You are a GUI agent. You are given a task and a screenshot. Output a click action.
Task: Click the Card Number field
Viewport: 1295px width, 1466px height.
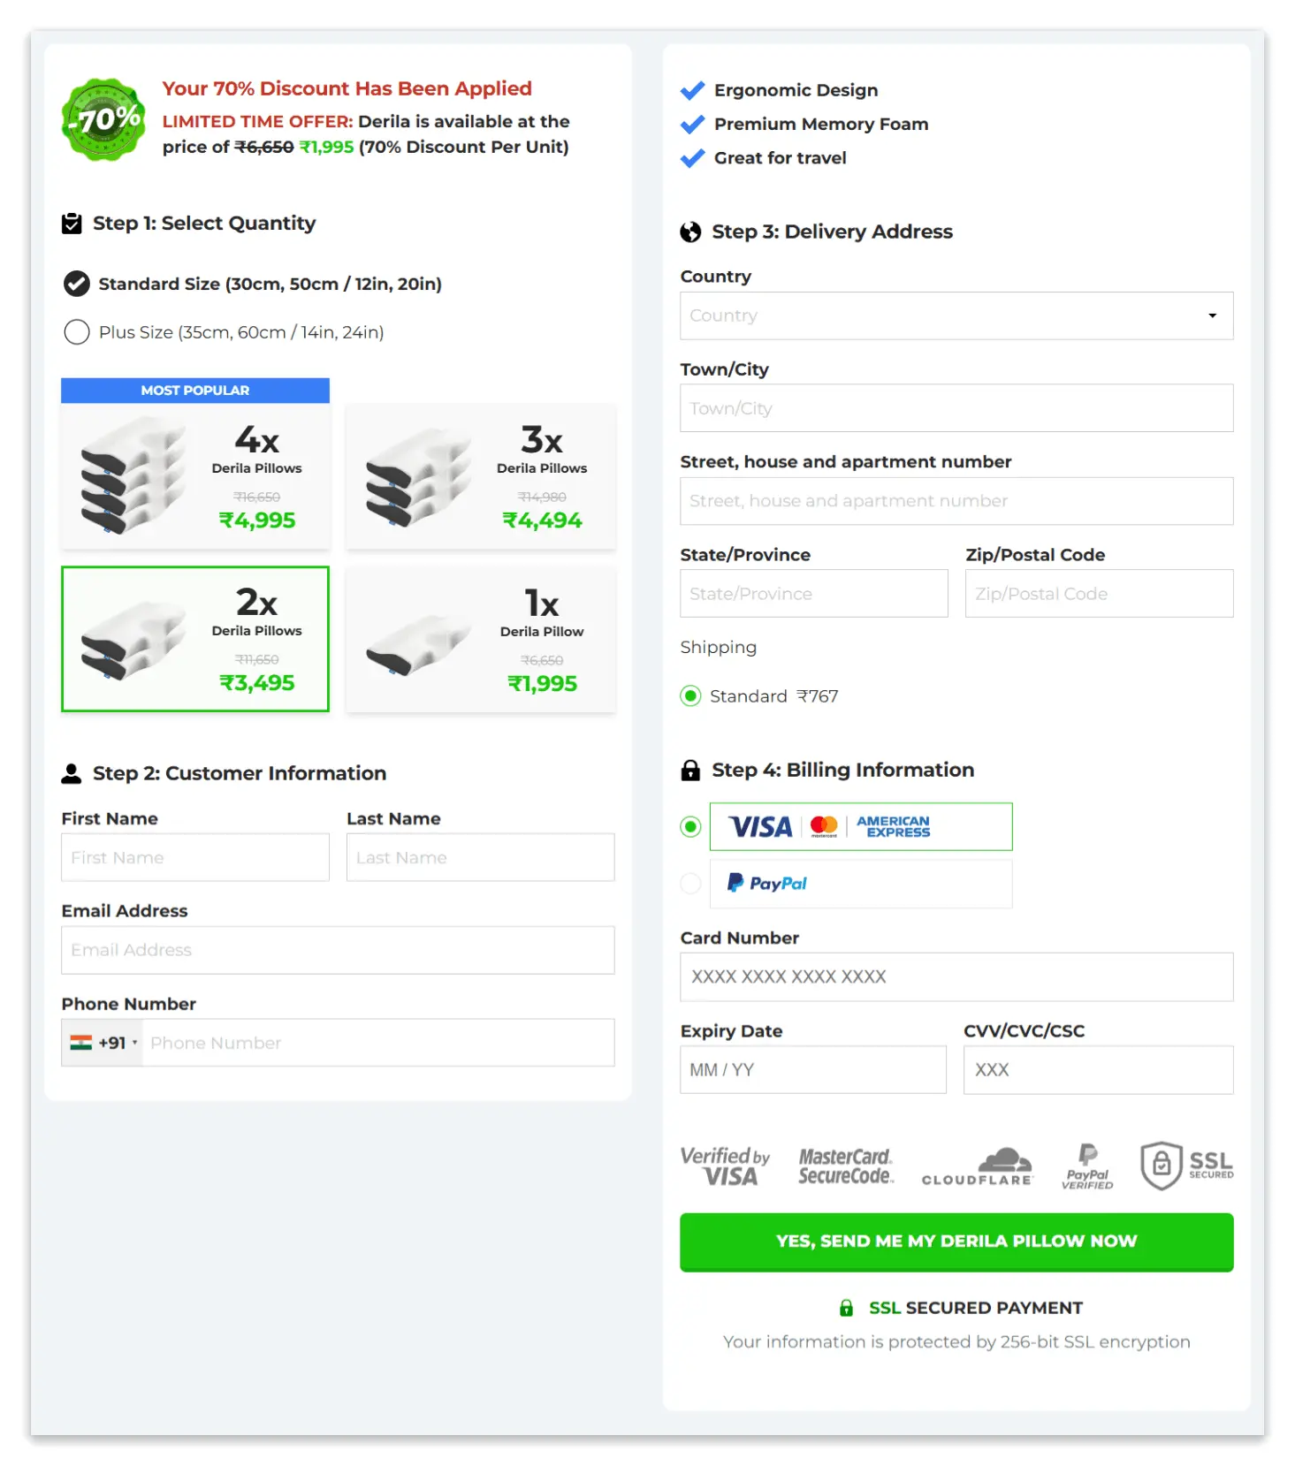(956, 977)
